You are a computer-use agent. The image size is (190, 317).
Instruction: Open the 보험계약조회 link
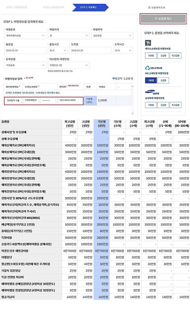156,7
